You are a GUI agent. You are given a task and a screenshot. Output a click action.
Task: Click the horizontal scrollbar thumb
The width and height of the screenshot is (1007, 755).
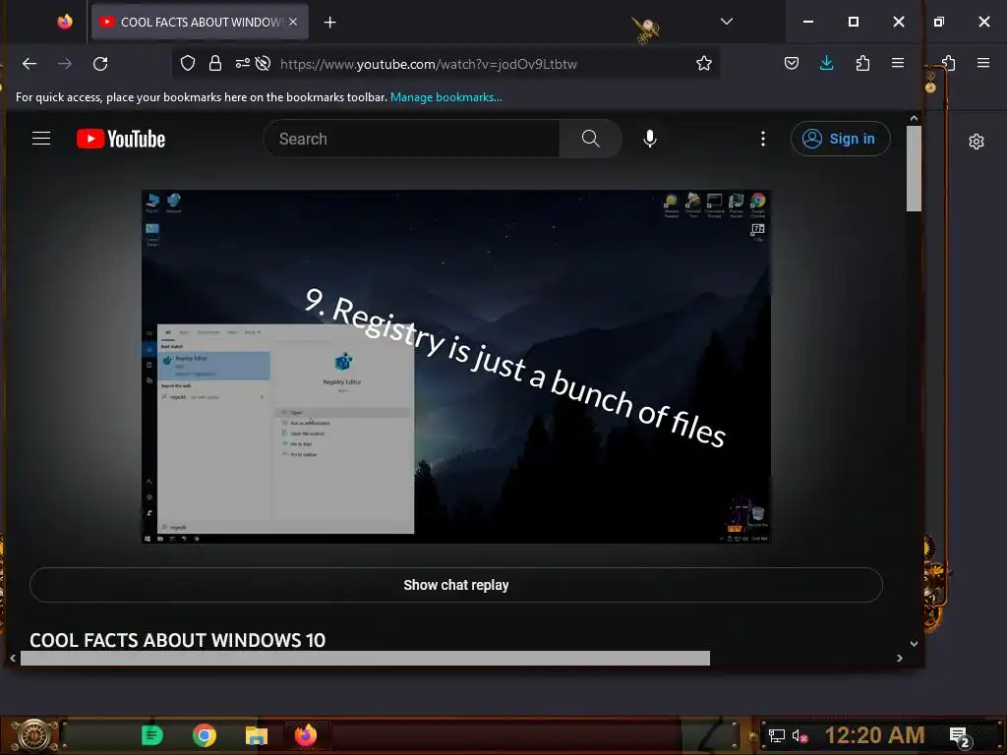(x=366, y=658)
